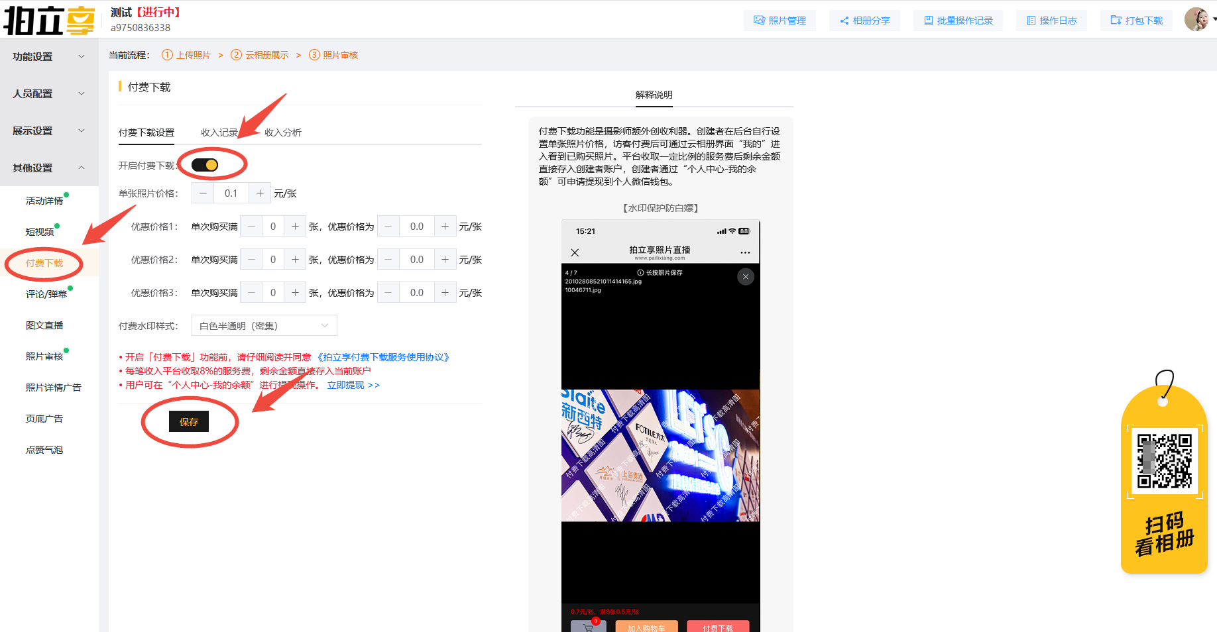Screen dimensions: 1217x632
Task: Decrease the 单张照片价格 with minus button
Action: pyautogui.click(x=203, y=193)
